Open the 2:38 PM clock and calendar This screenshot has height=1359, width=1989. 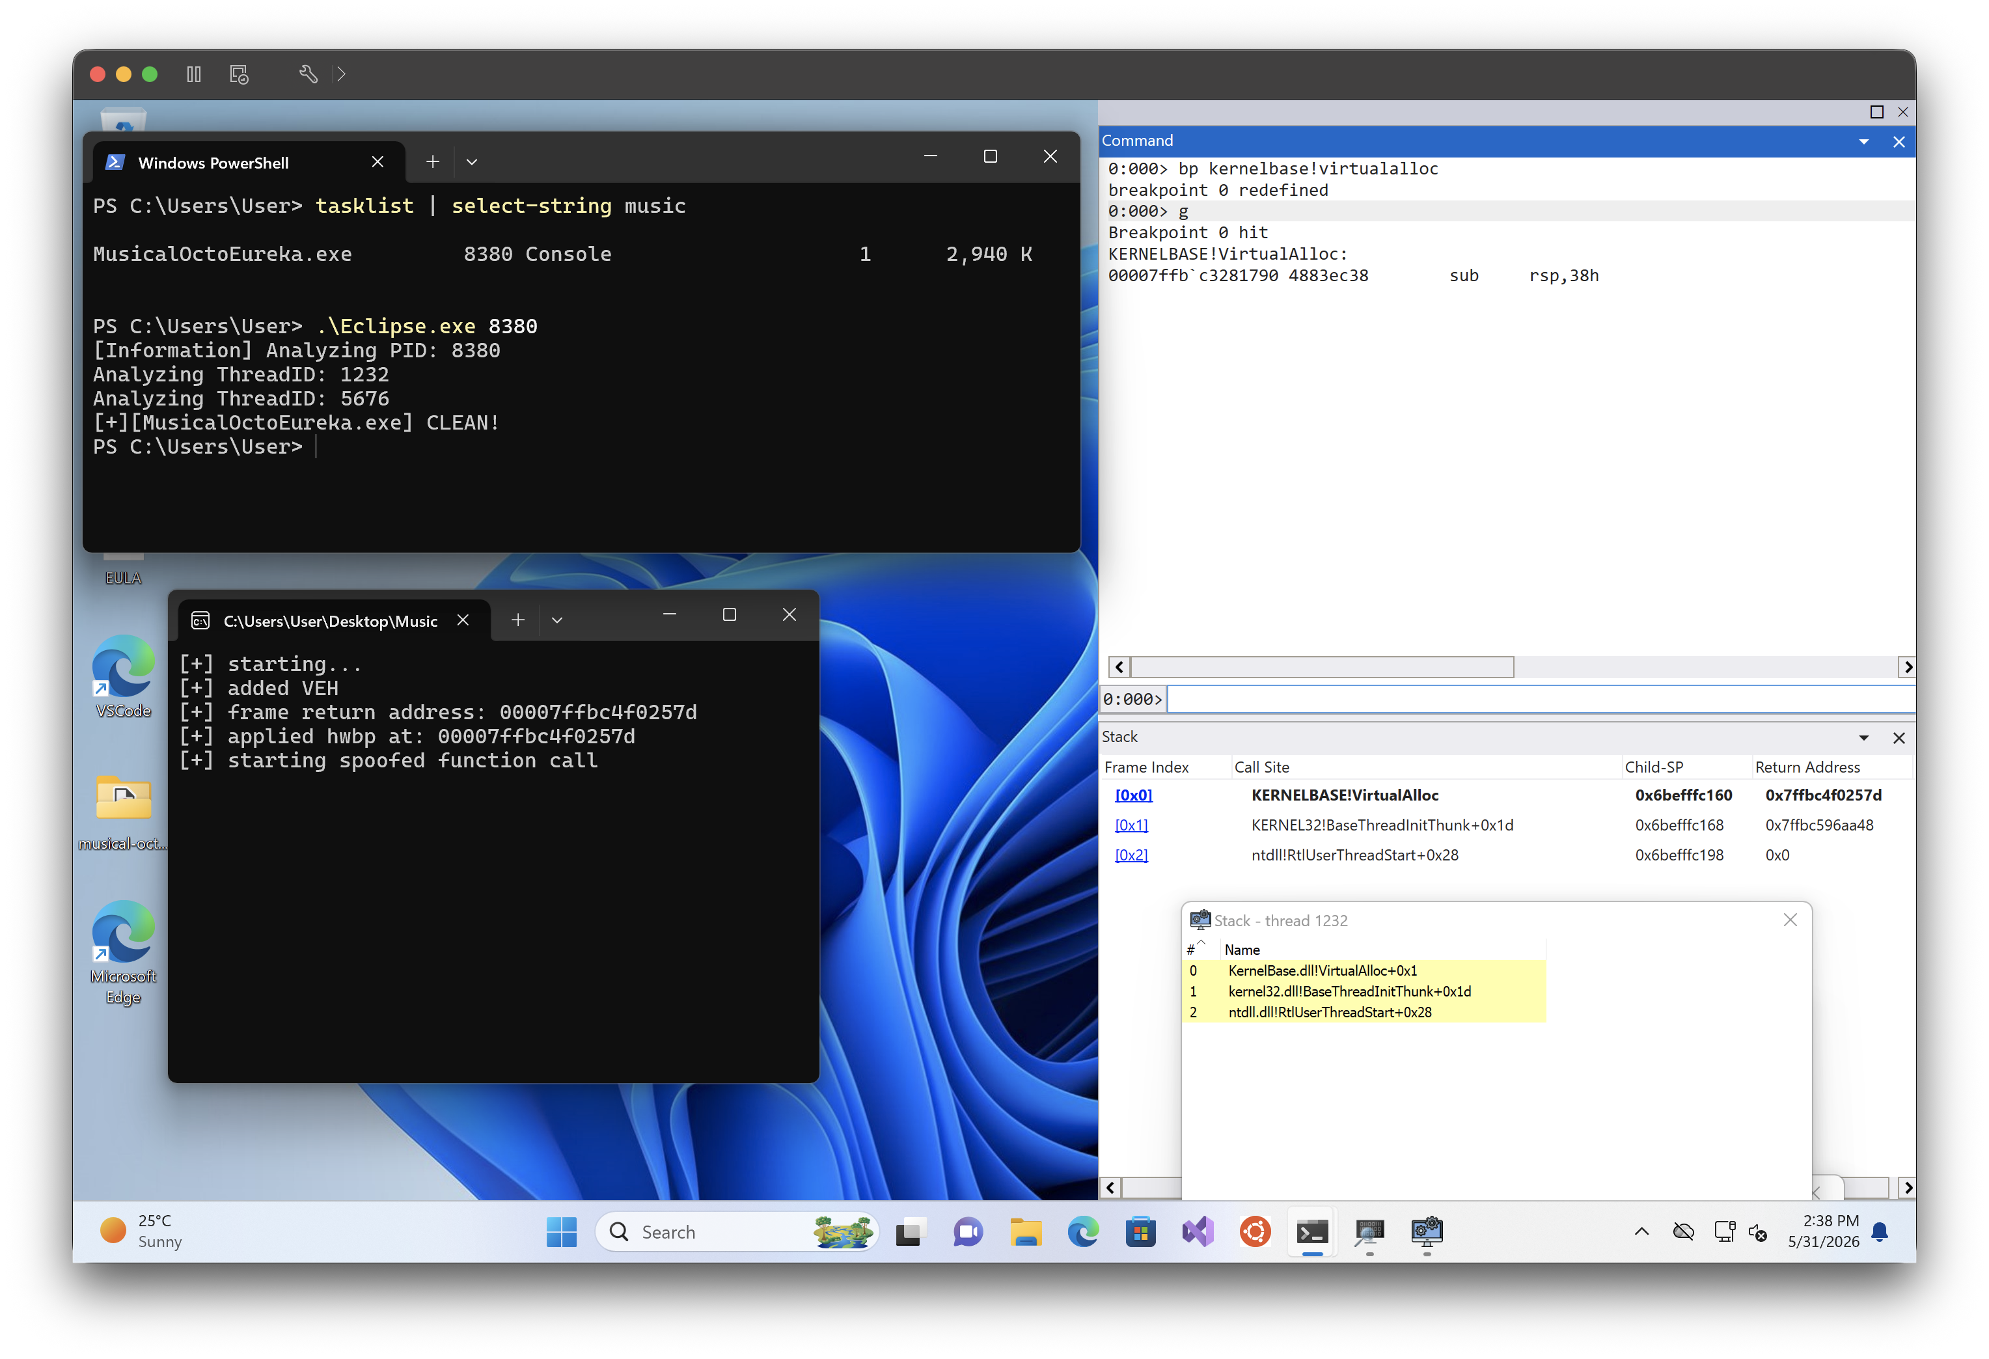(1823, 1231)
